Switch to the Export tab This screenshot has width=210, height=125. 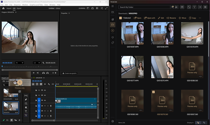click(19, 8)
